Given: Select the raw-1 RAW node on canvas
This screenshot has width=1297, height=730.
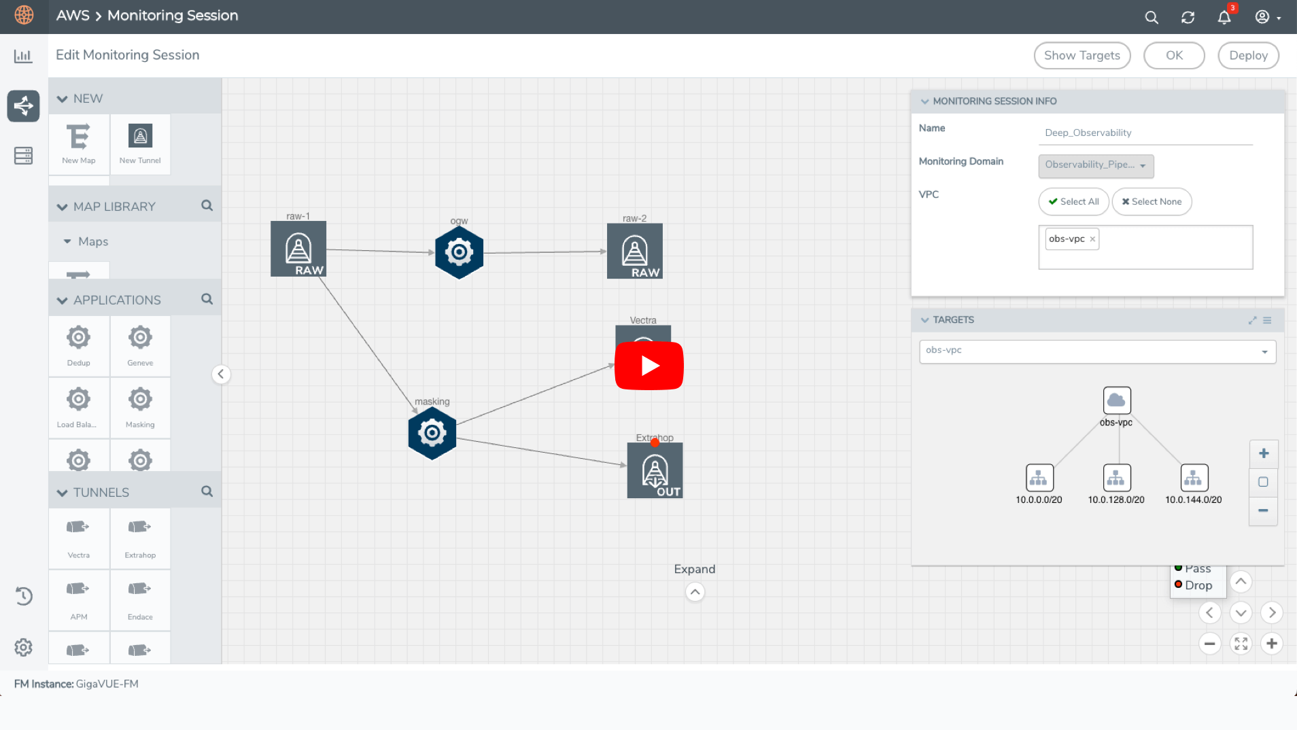Looking at the screenshot, I should pos(298,249).
